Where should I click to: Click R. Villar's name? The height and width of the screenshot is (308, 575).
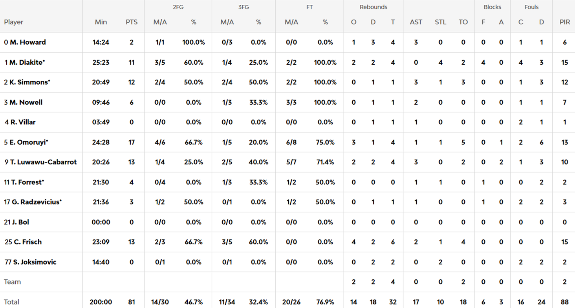[23, 122]
